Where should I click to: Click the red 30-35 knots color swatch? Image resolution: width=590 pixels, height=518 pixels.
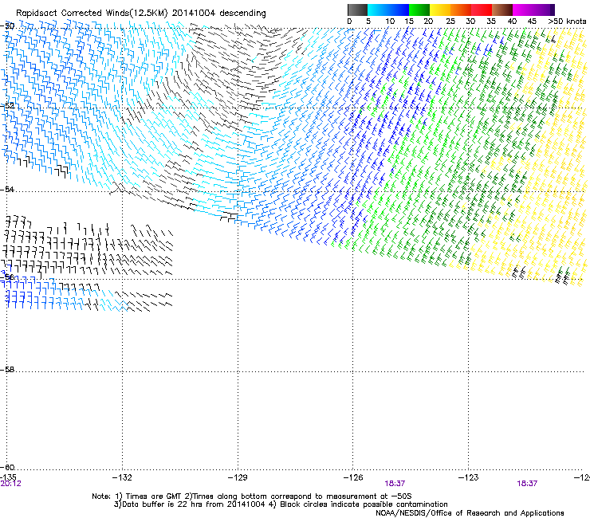click(482, 10)
